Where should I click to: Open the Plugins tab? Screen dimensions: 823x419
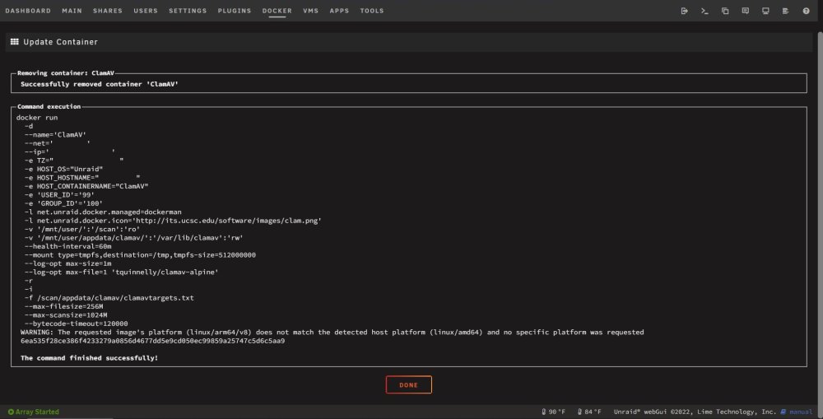235,11
